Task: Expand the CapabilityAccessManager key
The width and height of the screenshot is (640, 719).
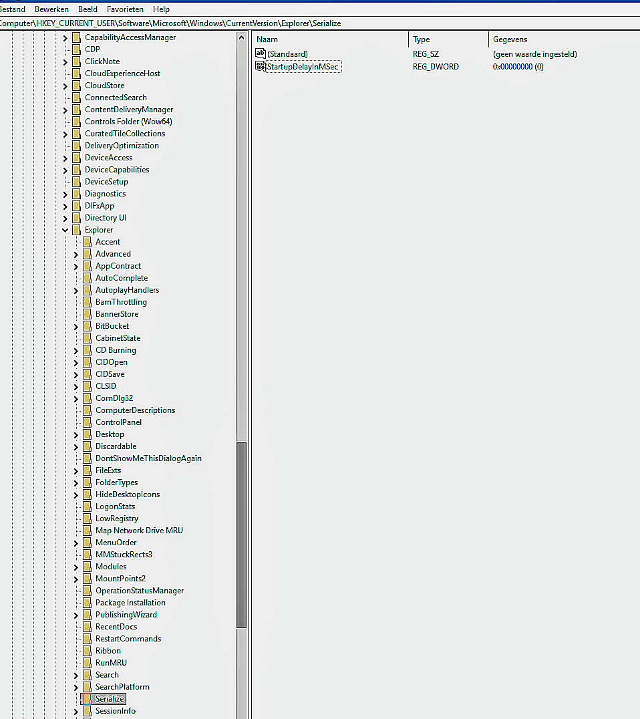Action: coord(65,38)
